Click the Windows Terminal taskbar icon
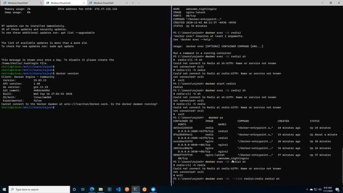The image size is (343, 193). [136, 189]
